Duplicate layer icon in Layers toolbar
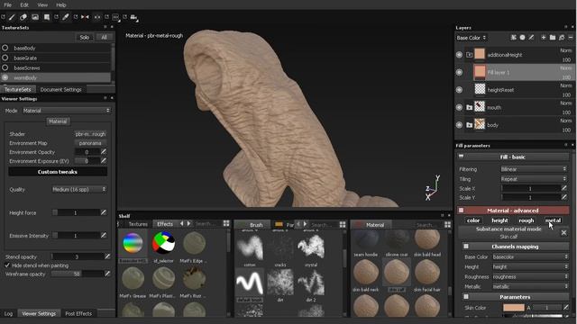The width and height of the screenshot is (577, 324). (x=562, y=38)
